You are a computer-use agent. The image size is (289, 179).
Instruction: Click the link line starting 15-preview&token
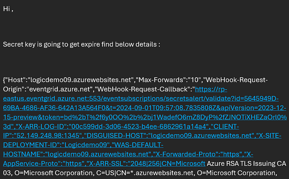pos(145,117)
